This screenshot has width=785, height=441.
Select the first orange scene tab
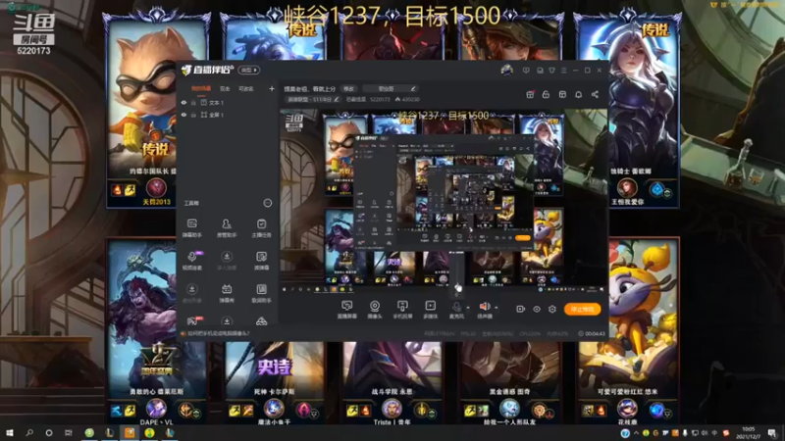tap(201, 88)
